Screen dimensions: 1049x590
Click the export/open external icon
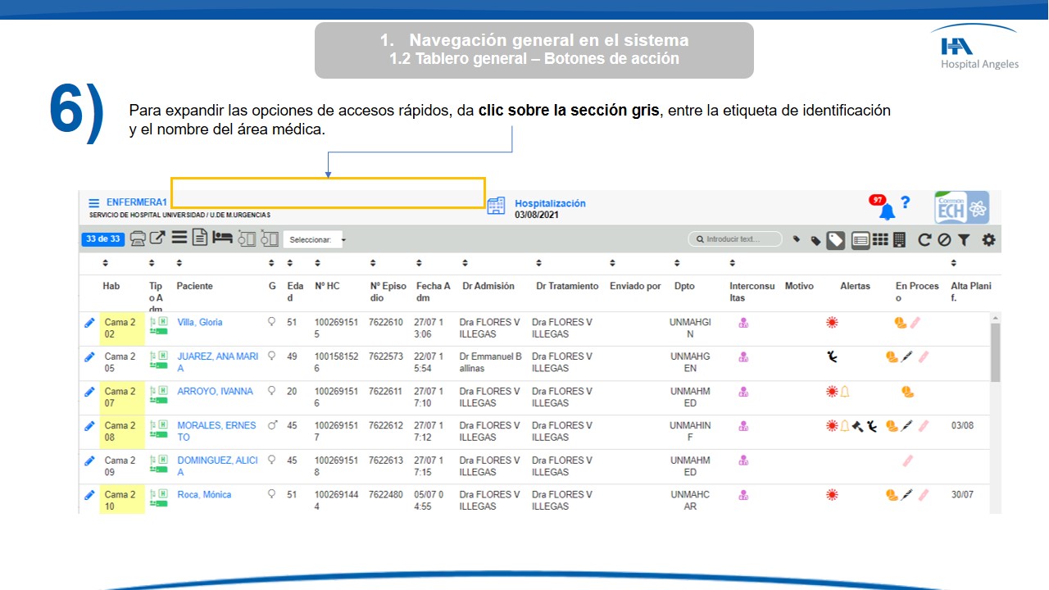coord(157,238)
